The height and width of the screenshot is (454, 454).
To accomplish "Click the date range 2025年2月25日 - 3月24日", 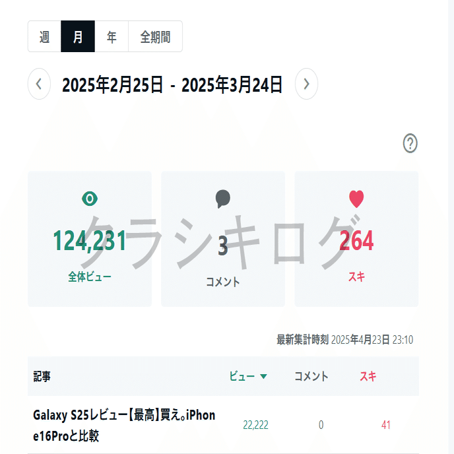I will point(172,84).
